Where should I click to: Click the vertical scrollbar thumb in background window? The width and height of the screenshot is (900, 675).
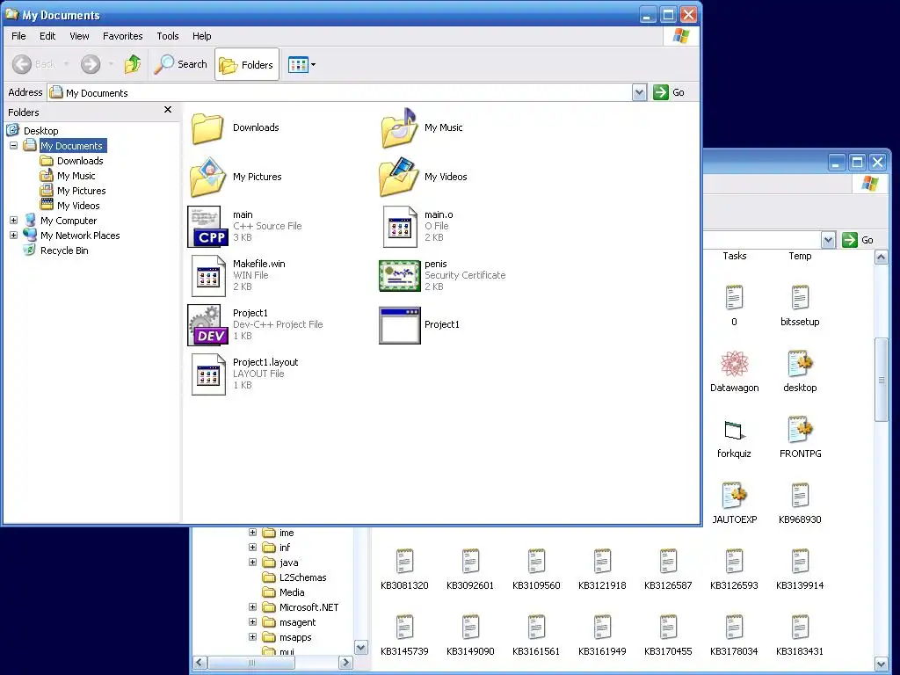[881, 380]
